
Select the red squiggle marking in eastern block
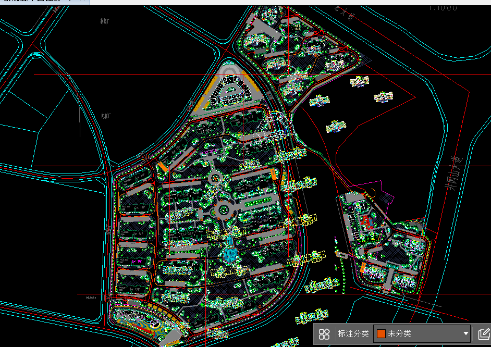366,222
